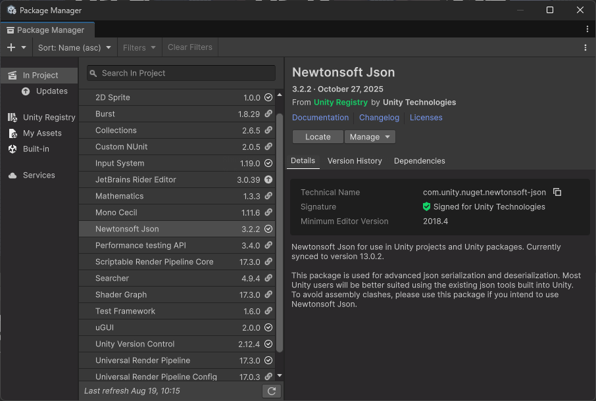This screenshot has height=401, width=596.
Task: Open the Sort: Name (asc) dropdown
Action: pos(75,47)
